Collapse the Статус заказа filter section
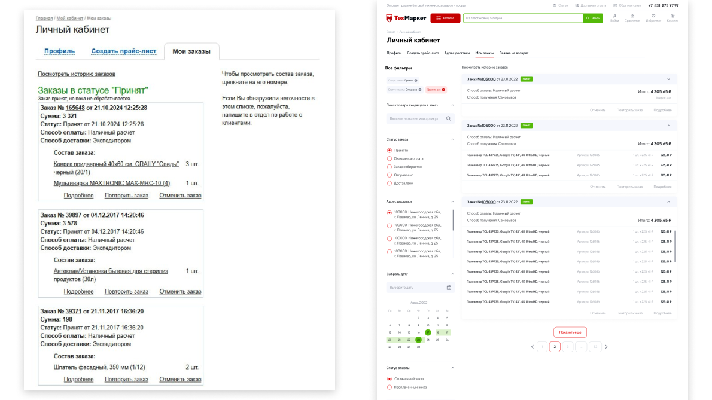Screen dimensions: 712x400 [452, 139]
